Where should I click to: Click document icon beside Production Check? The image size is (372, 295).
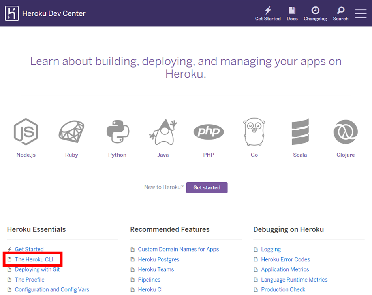(256, 290)
